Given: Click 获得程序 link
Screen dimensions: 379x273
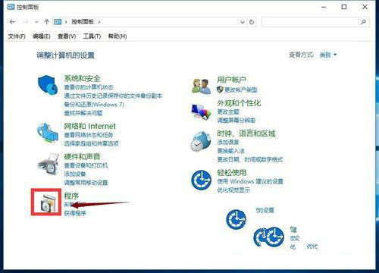Looking at the screenshot, I should (75, 213).
